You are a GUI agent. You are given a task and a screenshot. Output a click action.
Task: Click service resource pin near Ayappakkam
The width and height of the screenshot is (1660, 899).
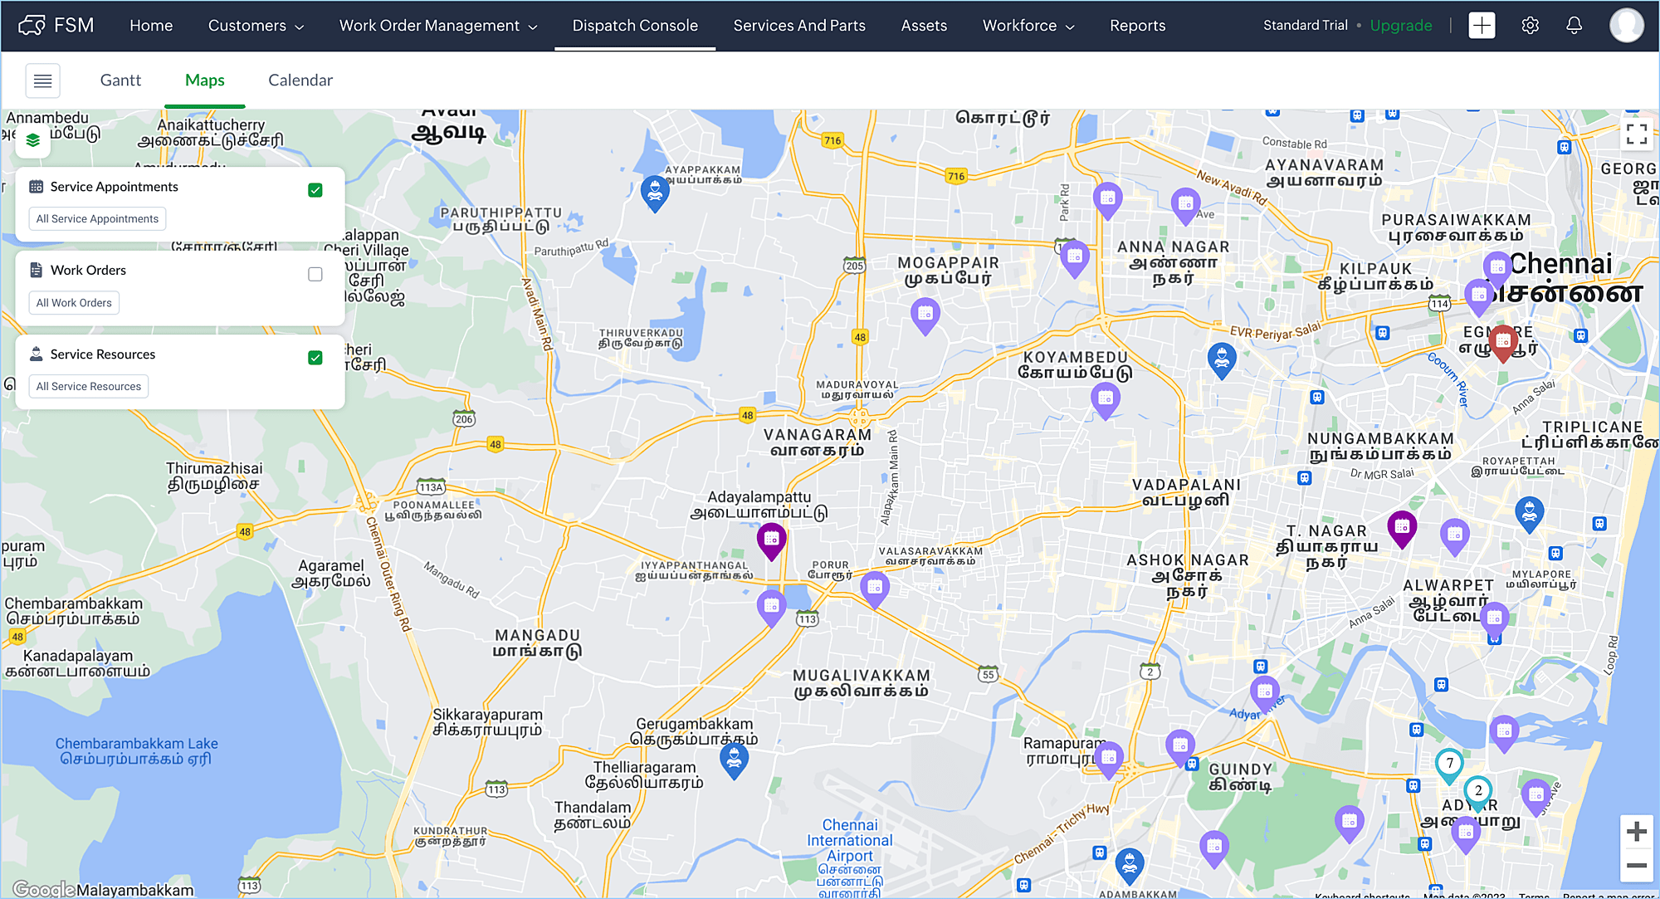(x=655, y=192)
